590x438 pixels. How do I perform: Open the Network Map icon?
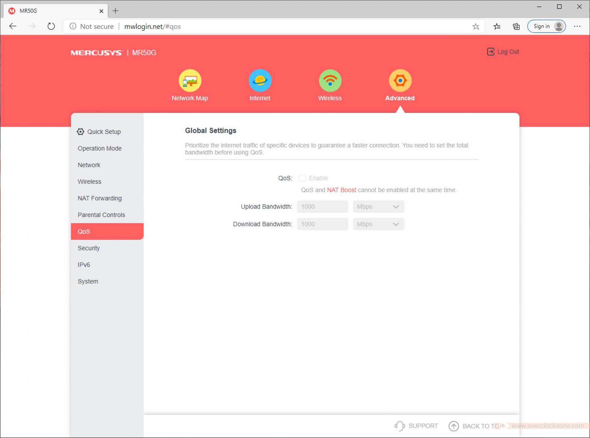click(x=190, y=81)
